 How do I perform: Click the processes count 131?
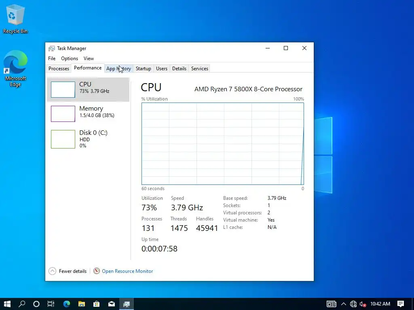tap(148, 228)
